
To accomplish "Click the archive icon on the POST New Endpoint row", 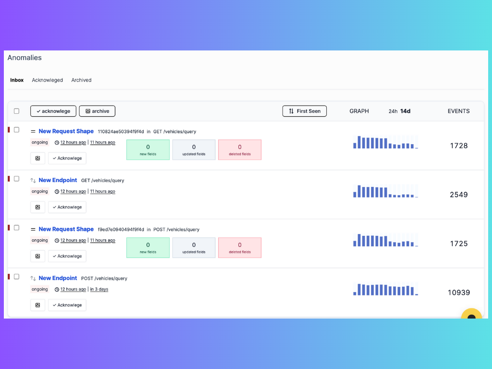I will coord(37,305).
